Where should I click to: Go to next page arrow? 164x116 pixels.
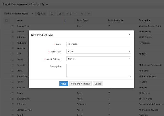(x=88, y=14)
